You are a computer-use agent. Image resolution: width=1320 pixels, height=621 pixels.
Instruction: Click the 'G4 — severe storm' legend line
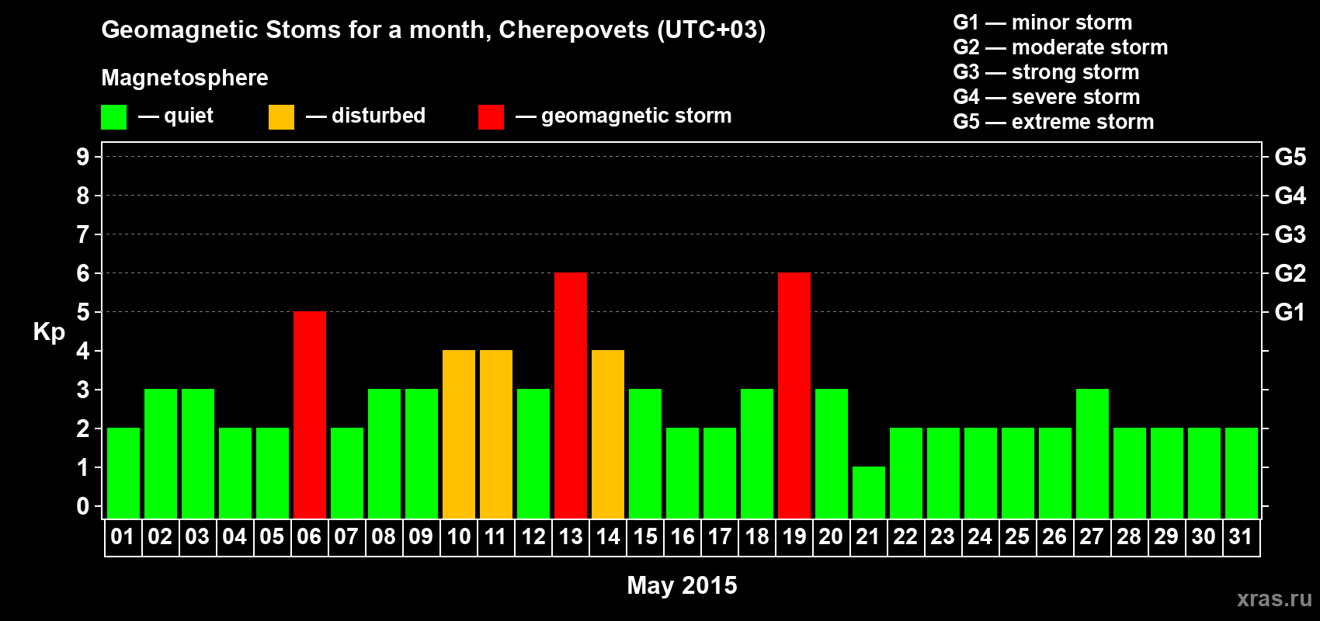pyautogui.click(x=1047, y=97)
